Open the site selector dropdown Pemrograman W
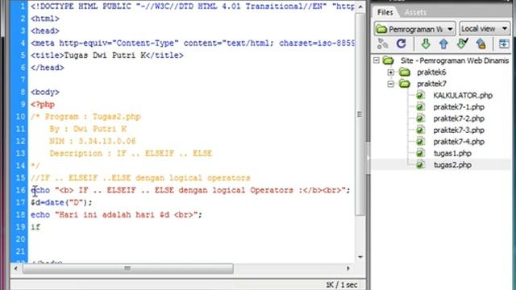 click(x=414, y=29)
